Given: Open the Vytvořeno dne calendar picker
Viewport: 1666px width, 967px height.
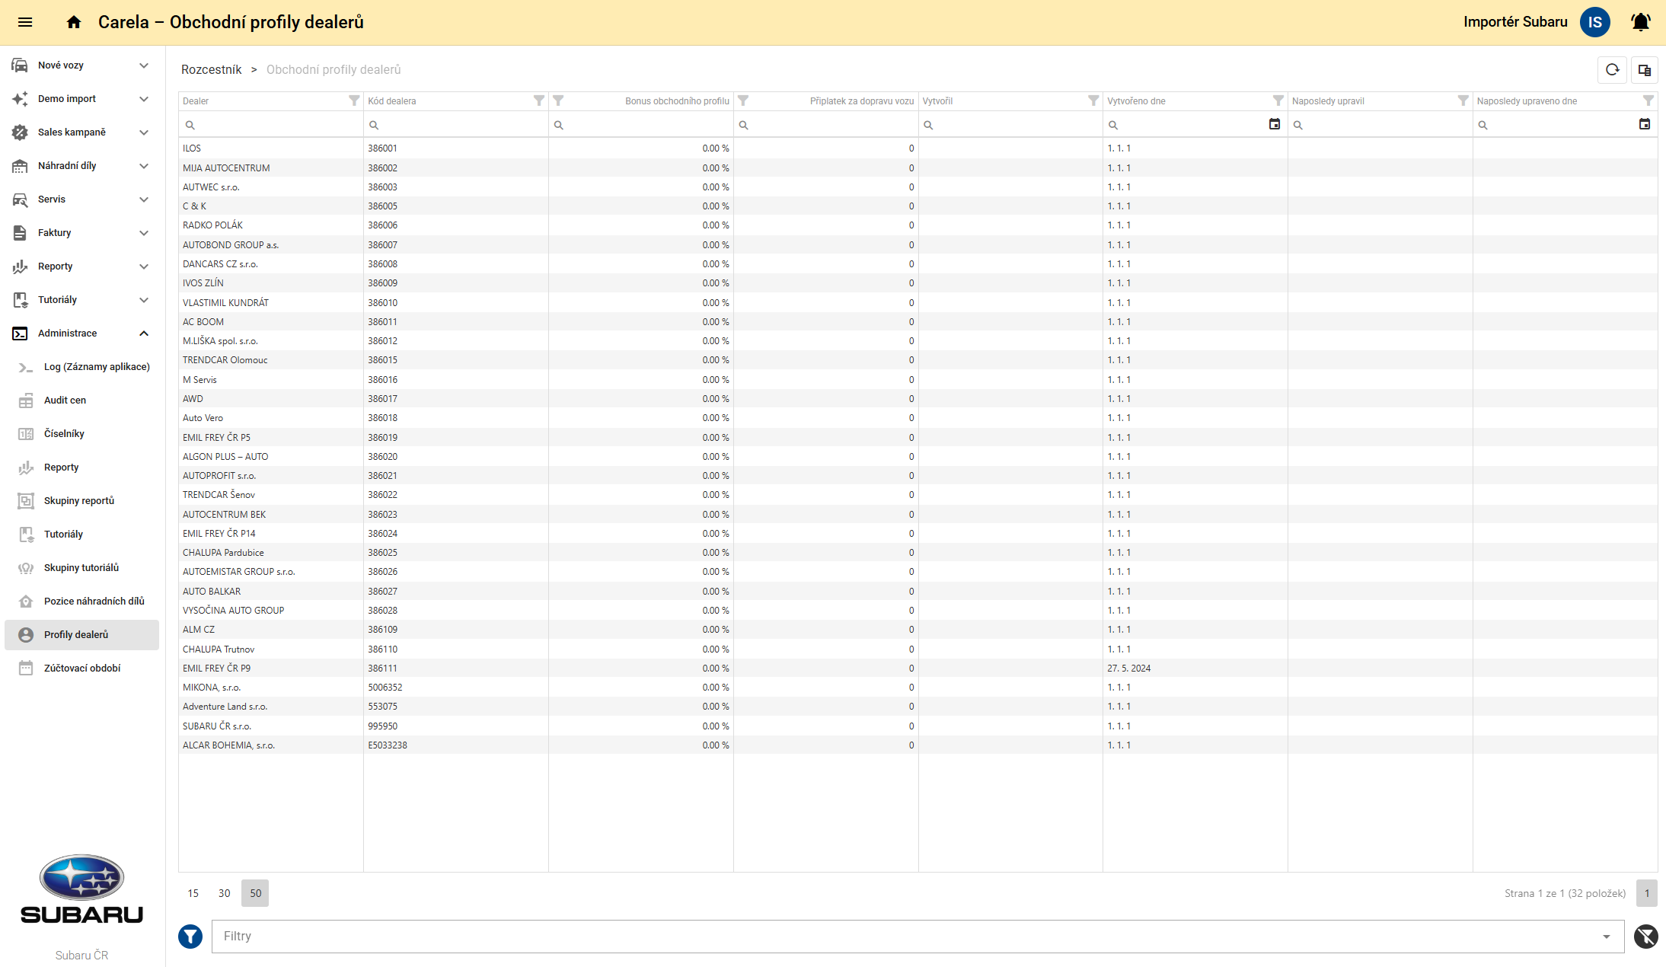Looking at the screenshot, I should [1275, 124].
